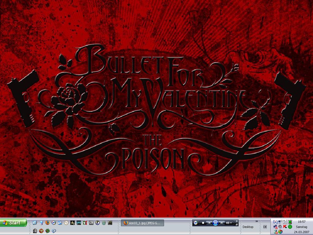Switch to the size10_1.jpg Firefox taskbar window
313x235 pixels.
point(143,223)
